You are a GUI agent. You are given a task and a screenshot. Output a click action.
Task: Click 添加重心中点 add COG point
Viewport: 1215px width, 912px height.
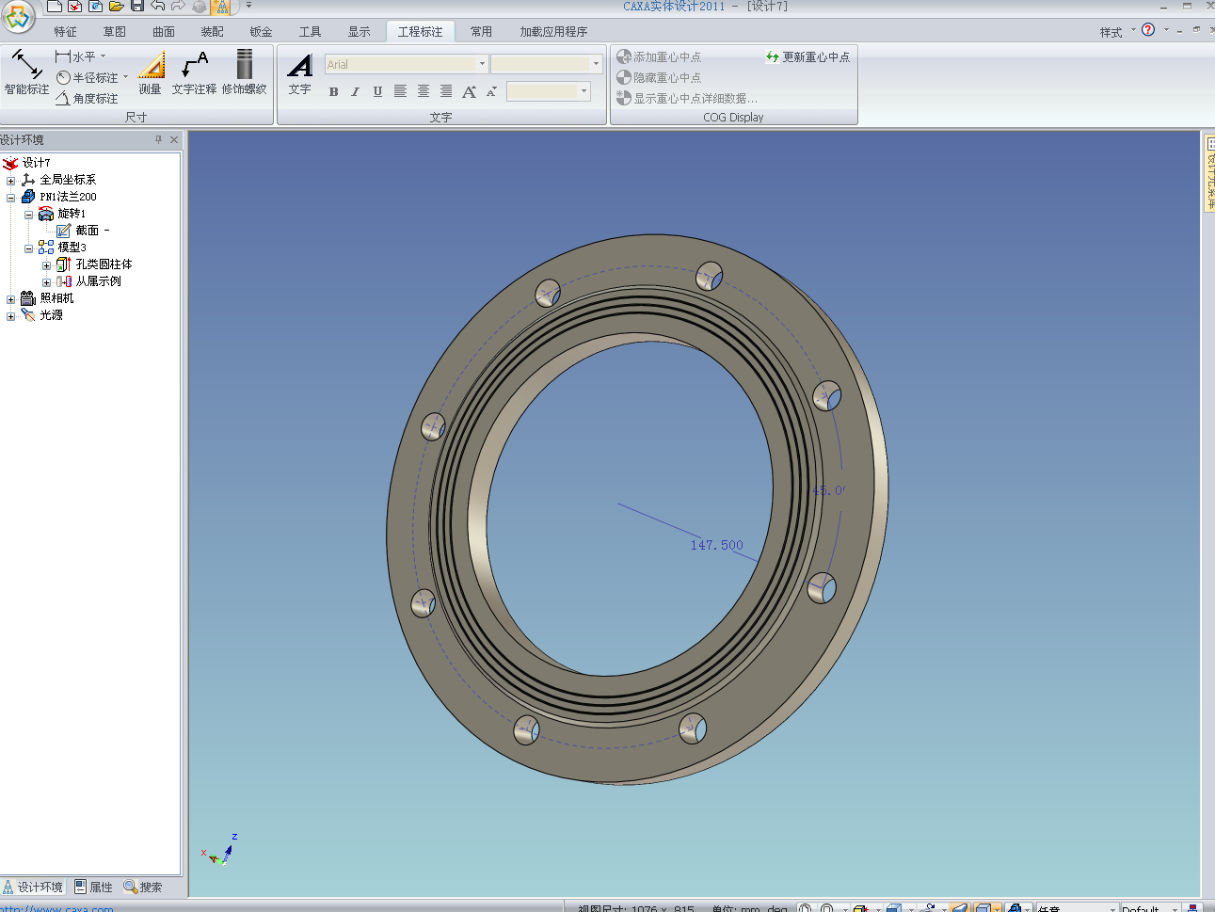(659, 57)
